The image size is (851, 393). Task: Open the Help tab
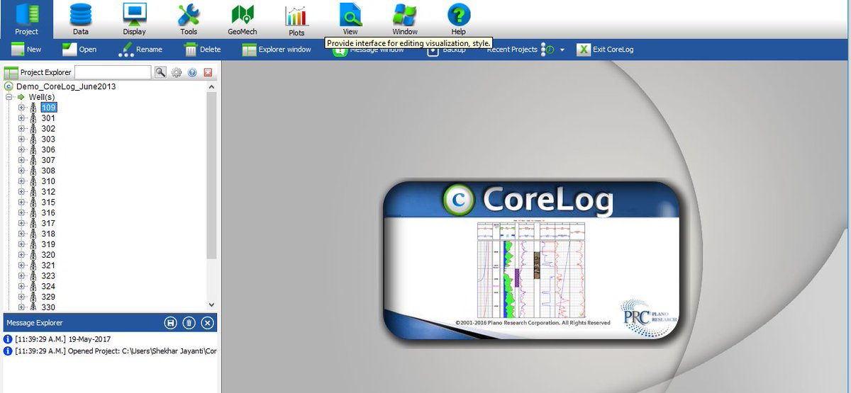(x=459, y=19)
